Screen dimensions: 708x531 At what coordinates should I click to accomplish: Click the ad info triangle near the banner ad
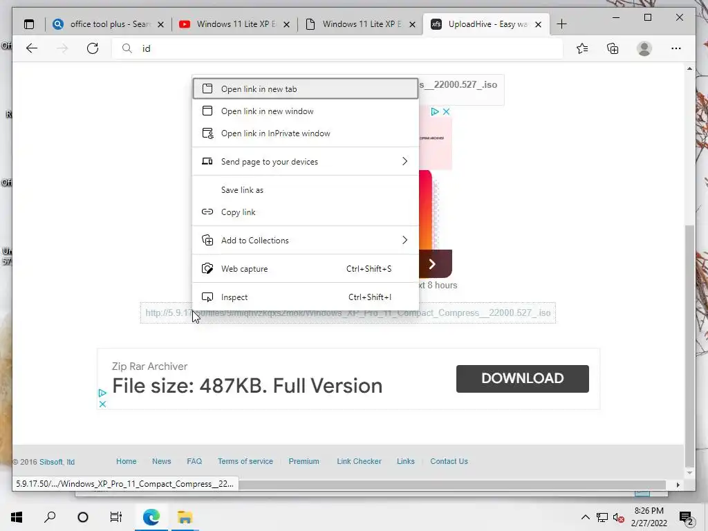(434, 111)
